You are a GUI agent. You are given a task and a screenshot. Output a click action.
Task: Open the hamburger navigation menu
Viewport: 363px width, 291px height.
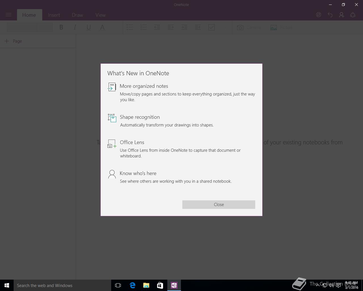[x=9, y=15]
